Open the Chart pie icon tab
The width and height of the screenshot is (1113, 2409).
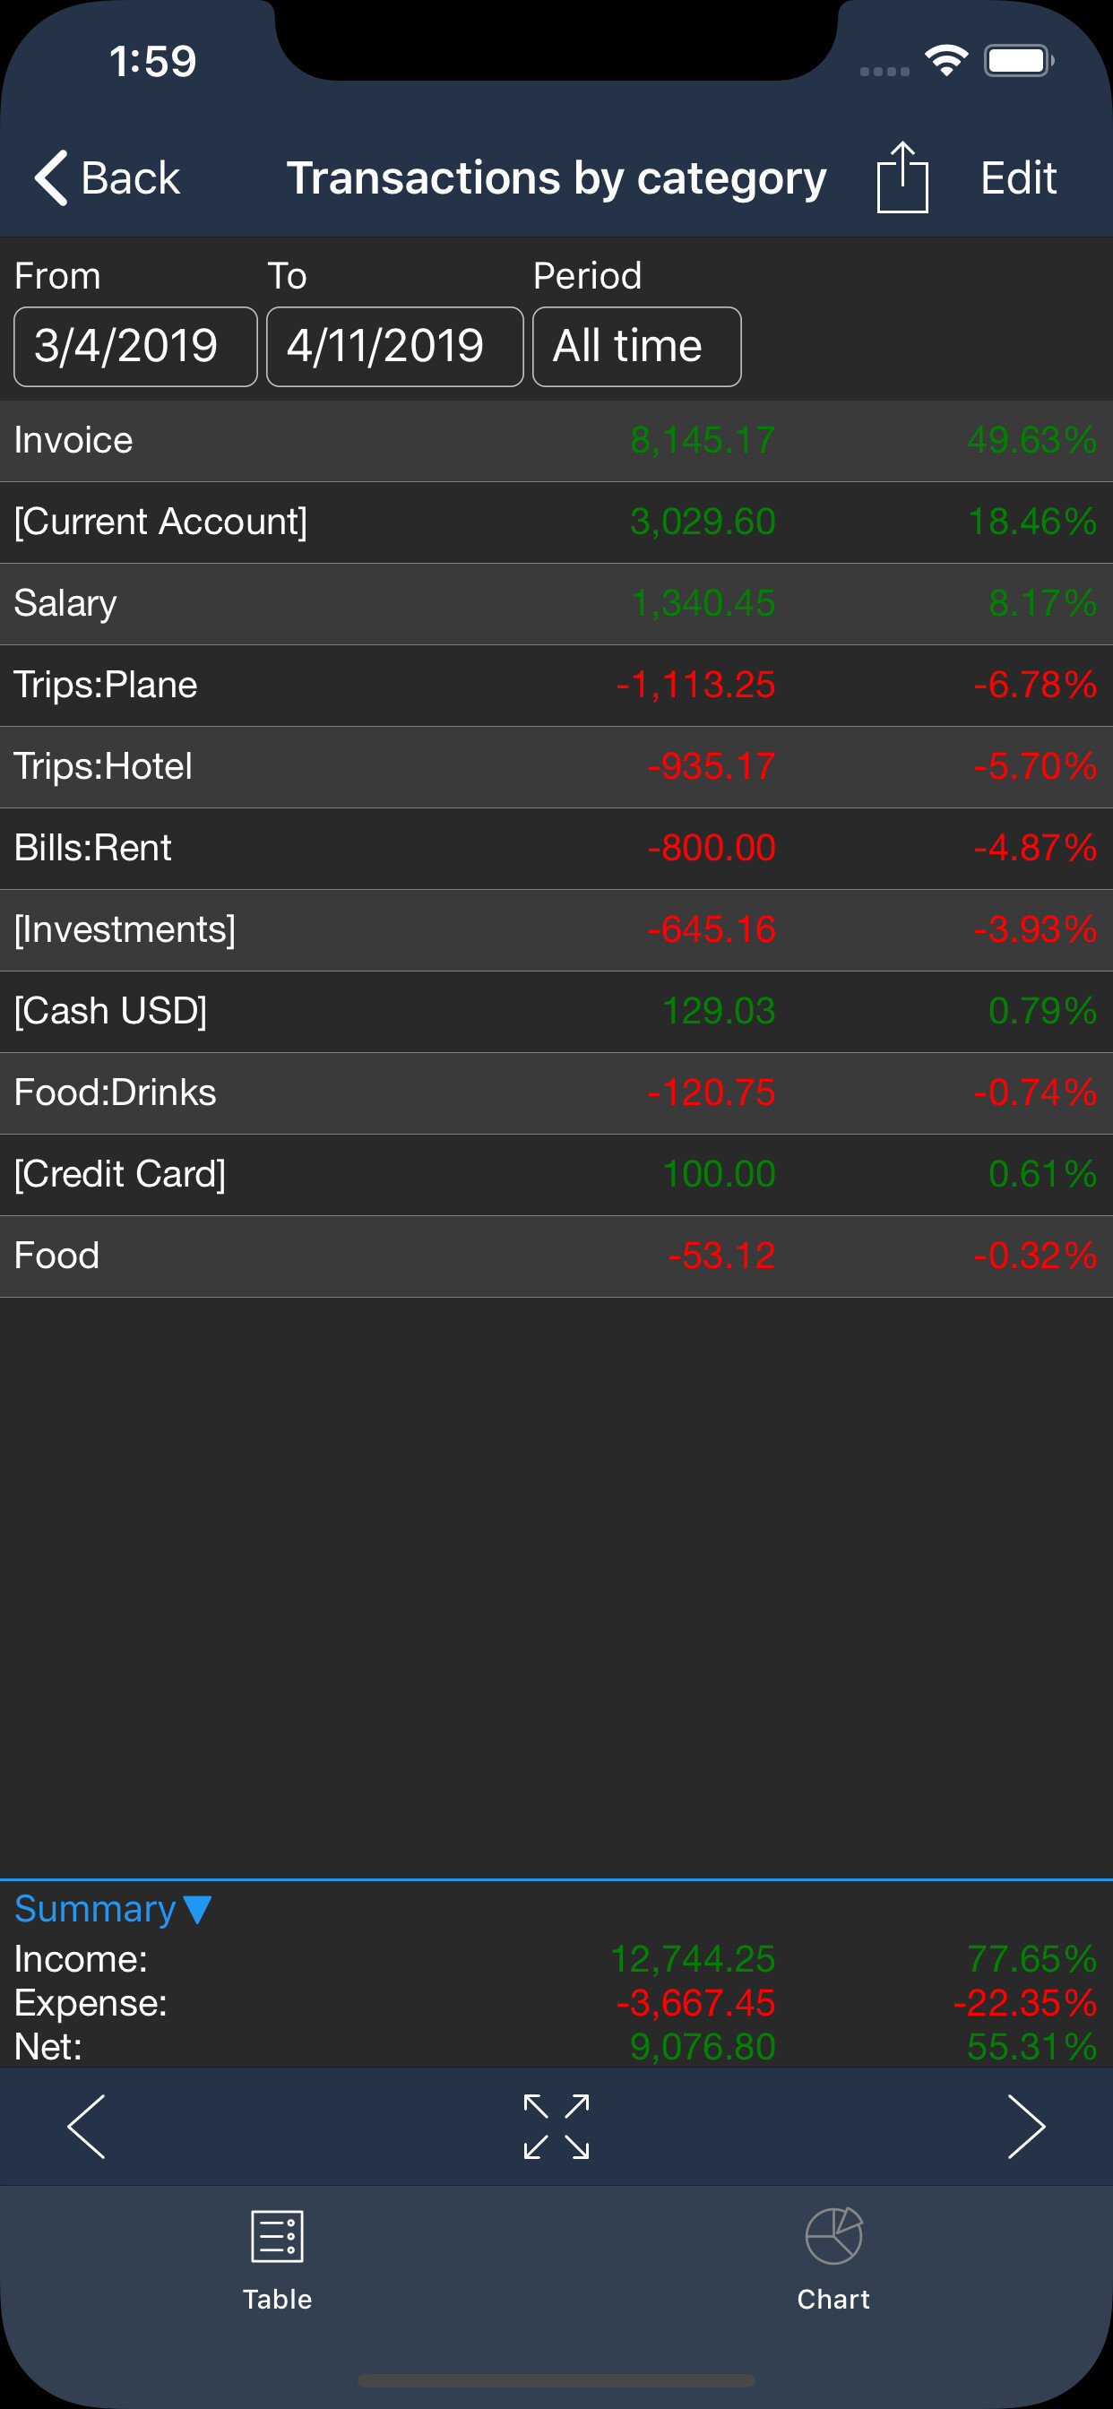[833, 2258]
